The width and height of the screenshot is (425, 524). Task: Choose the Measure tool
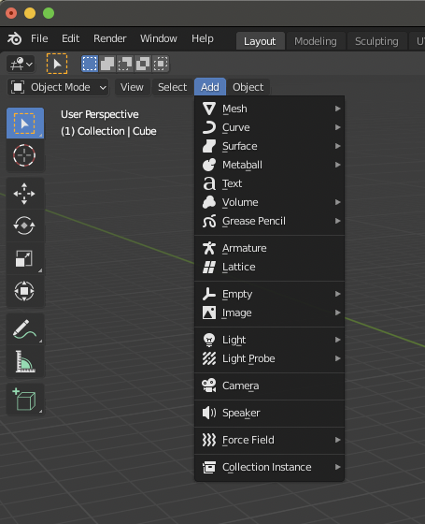pos(24,362)
